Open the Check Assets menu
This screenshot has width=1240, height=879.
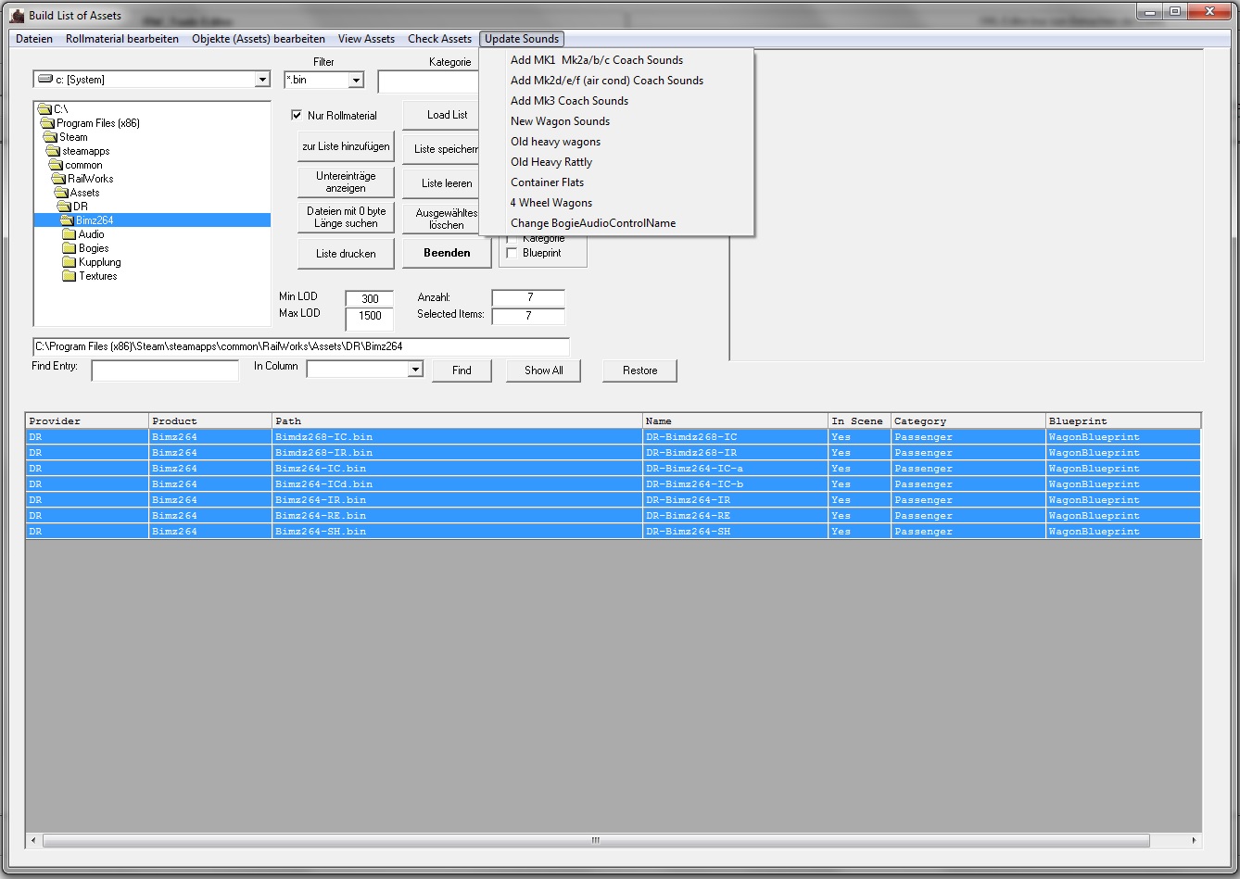pos(439,39)
